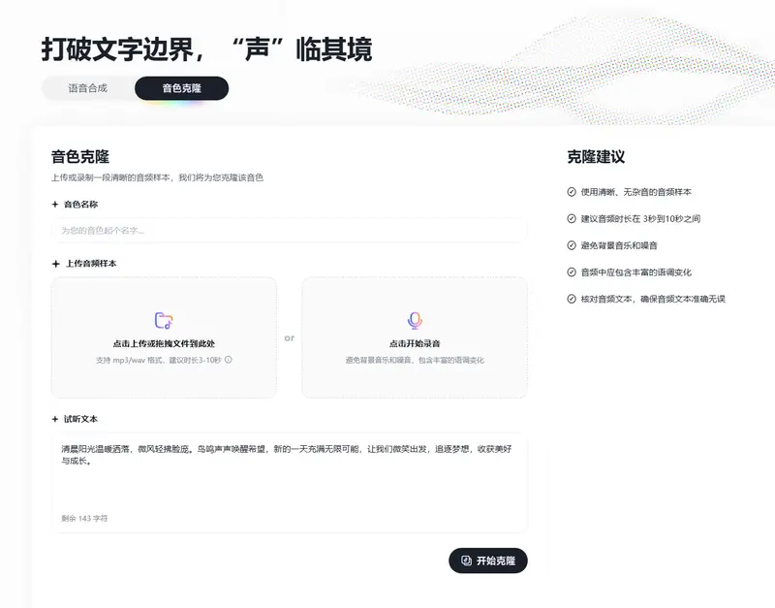
Task: Expand the 试听文本 section via plus marker
Action: 53,418
